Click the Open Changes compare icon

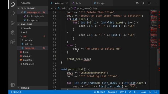(x=137, y=3)
